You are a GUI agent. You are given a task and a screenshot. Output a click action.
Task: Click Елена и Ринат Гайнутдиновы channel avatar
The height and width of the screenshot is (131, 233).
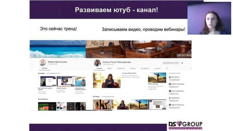97,63
